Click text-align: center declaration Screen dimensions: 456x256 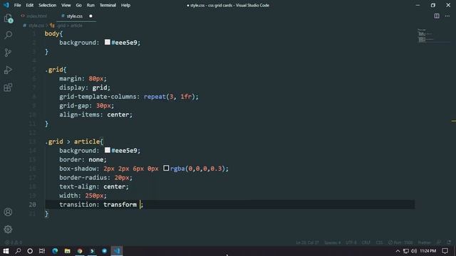coord(94,186)
